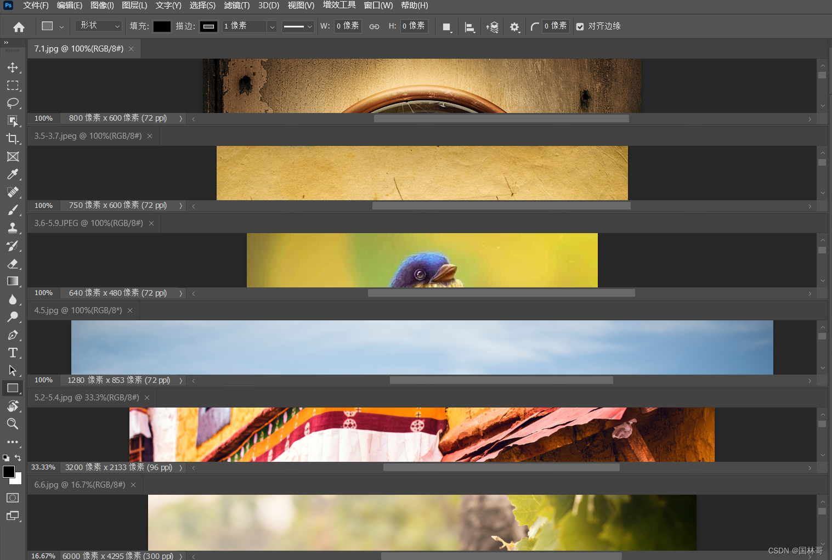Close the 4.5.jpg document tab
Image resolution: width=832 pixels, height=560 pixels.
pyautogui.click(x=130, y=310)
